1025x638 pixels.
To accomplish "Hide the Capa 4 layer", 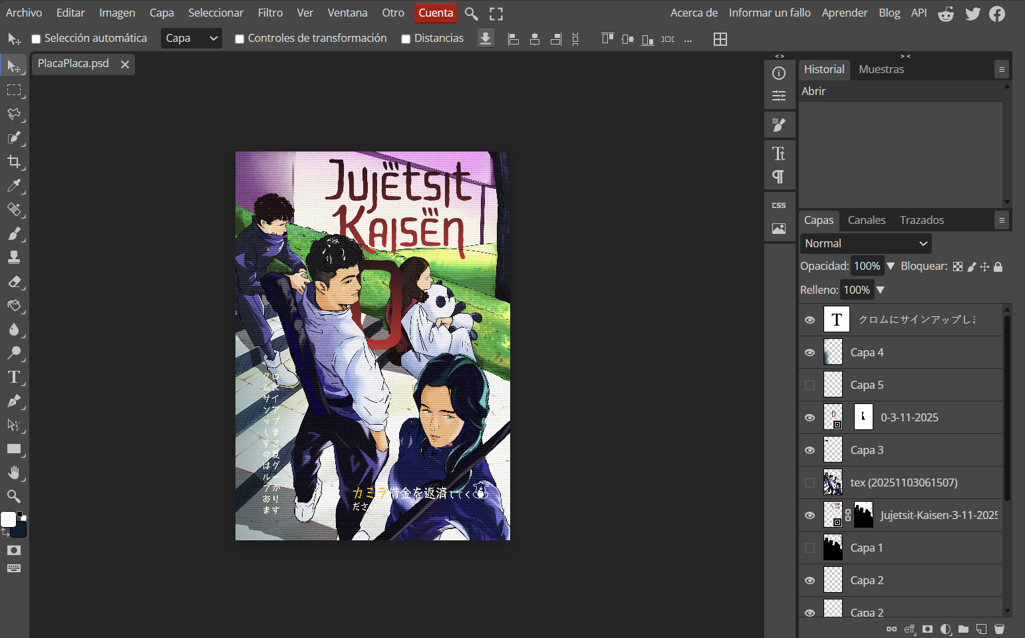I will click(809, 352).
